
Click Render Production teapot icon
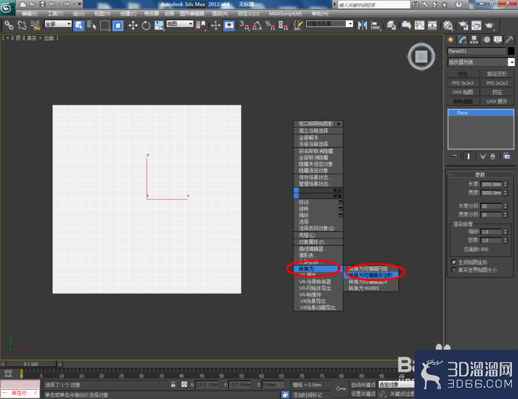pos(490,25)
